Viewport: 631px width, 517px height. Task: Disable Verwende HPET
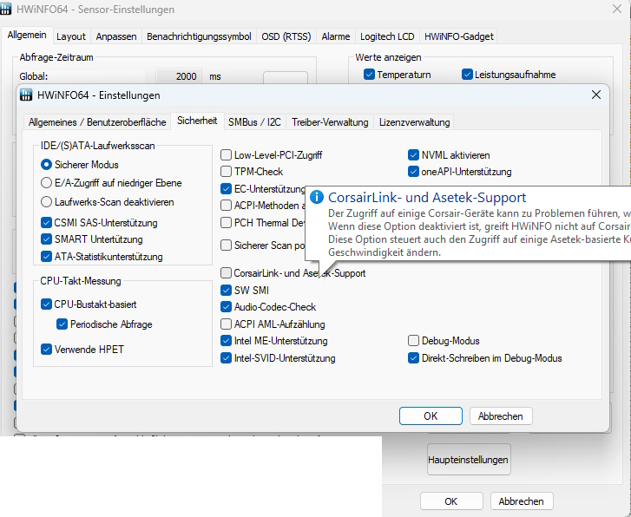pyautogui.click(x=46, y=350)
